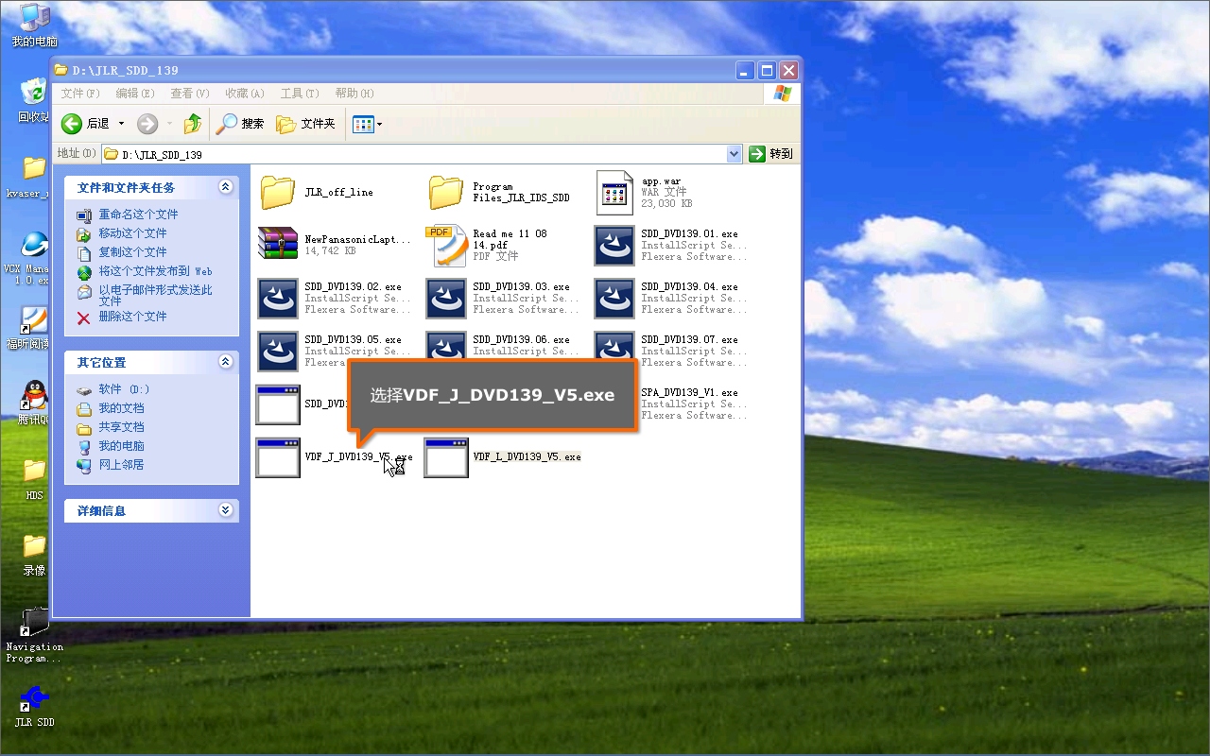Select the HDS folder on desktop

(34, 470)
